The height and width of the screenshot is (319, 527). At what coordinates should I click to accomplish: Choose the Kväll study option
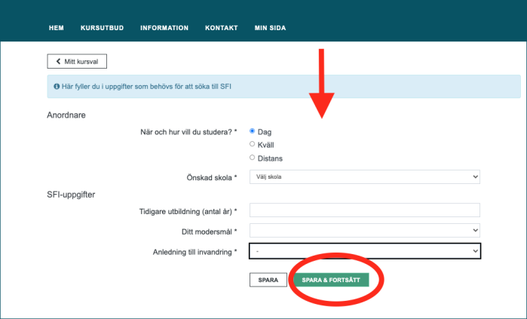(x=252, y=144)
